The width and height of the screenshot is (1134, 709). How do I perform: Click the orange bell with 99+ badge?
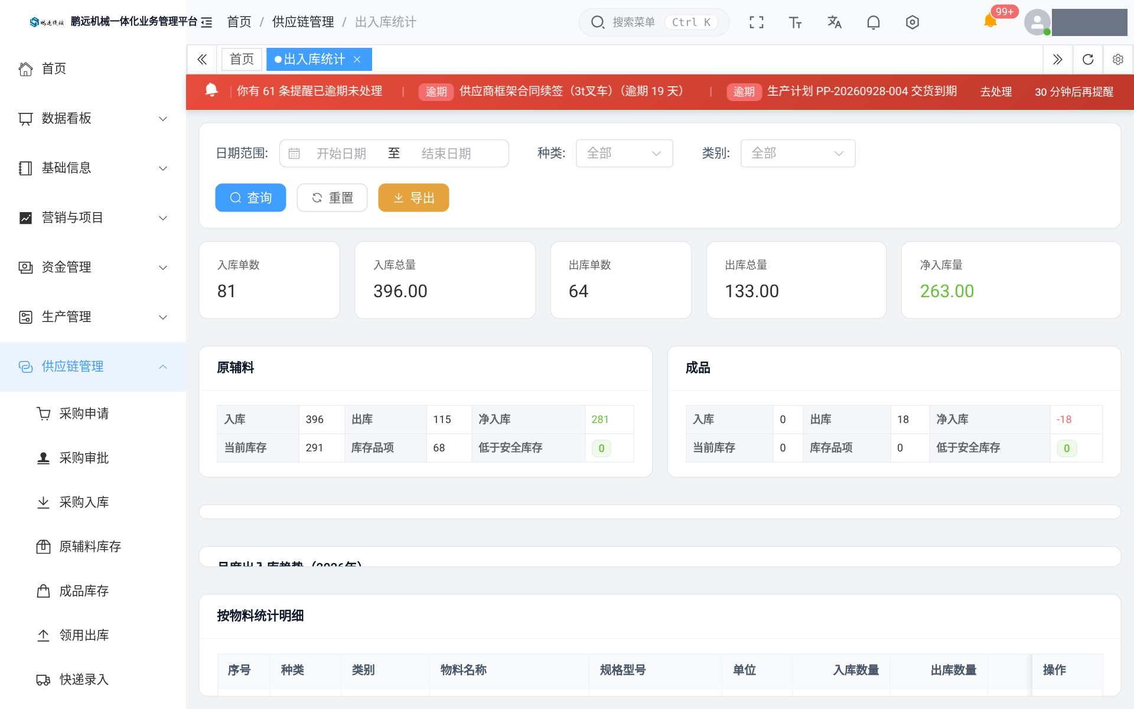[x=990, y=21]
